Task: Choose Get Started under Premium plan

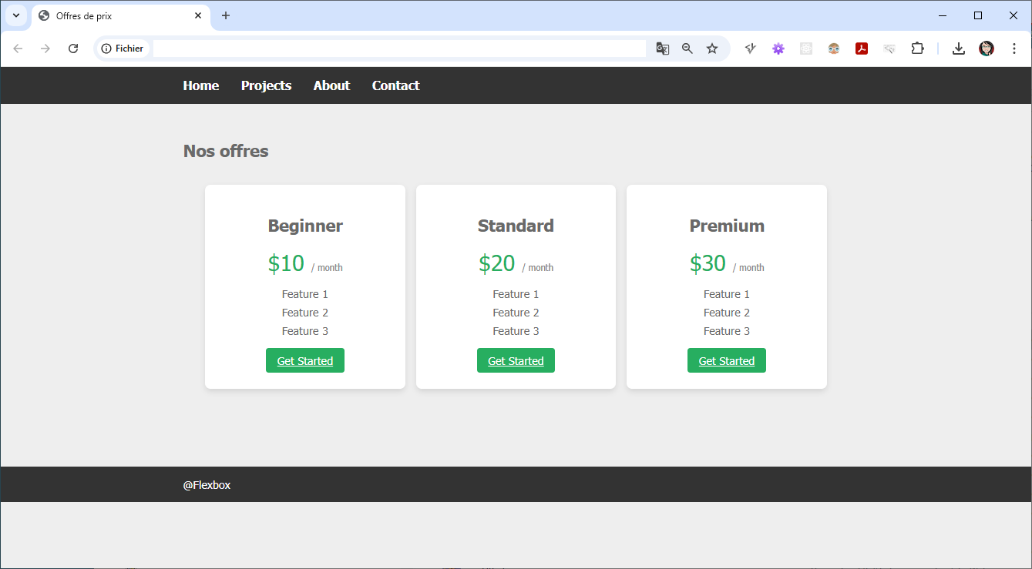Action: pos(726,360)
